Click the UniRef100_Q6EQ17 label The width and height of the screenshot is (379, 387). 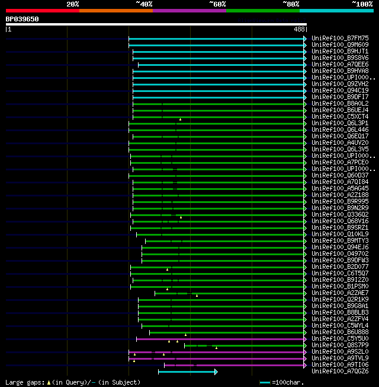coord(340,137)
